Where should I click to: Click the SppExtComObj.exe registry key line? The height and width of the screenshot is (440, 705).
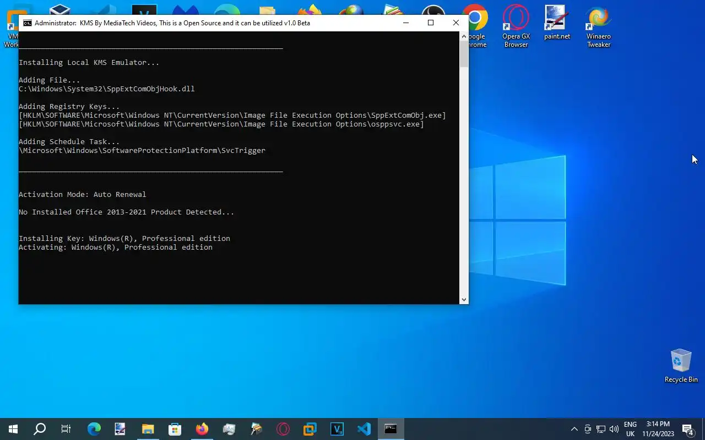[232, 116]
